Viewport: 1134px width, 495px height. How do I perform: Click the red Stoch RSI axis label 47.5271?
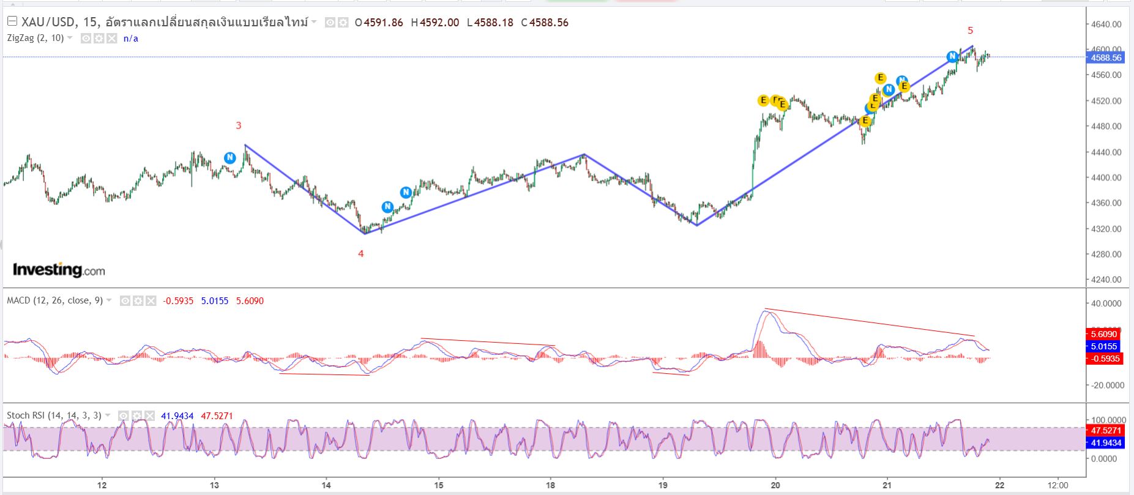1105,431
